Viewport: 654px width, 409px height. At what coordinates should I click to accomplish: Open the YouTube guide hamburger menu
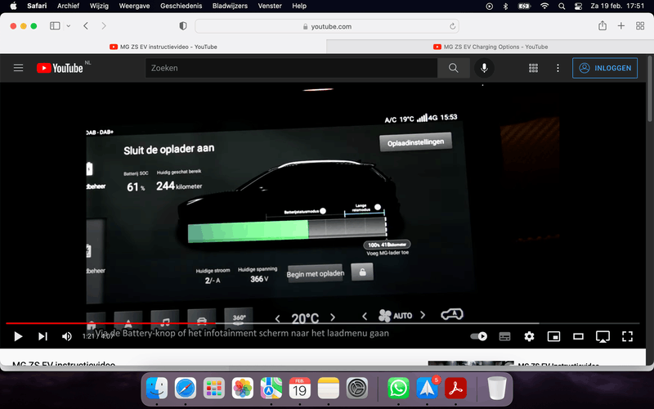click(18, 68)
